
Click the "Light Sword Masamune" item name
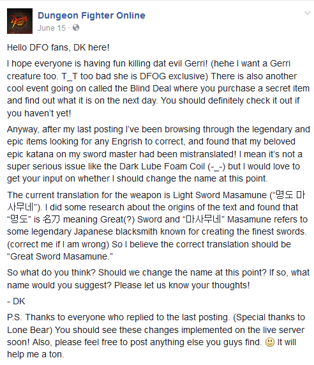pos(220,195)
